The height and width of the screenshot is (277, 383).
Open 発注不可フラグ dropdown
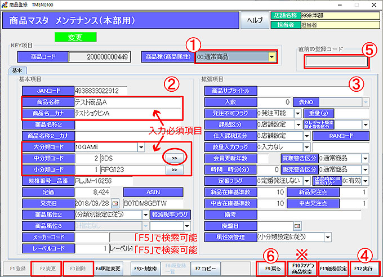point(297,113)
